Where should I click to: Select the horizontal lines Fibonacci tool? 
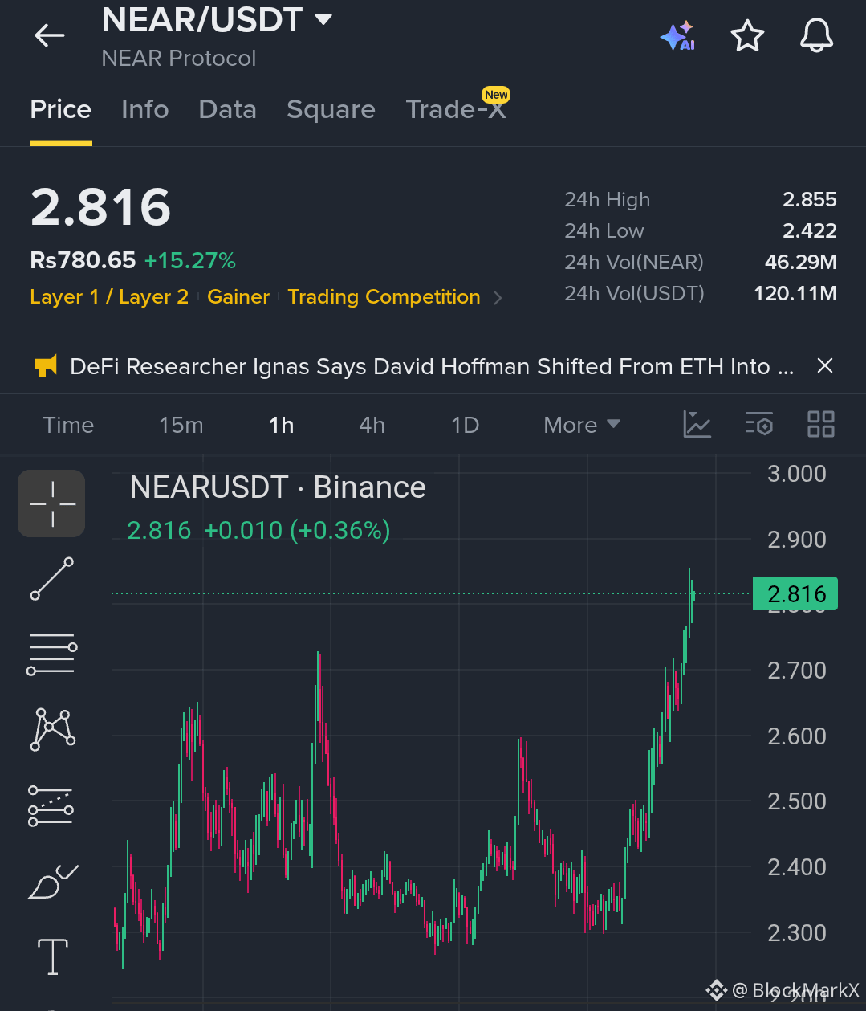coord(52,654)
